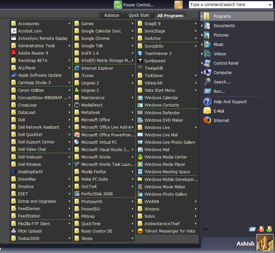Viewport: 275px width, 253px height.
Task: Open DesktopEarth globe icon
Action: coord(14,172)
